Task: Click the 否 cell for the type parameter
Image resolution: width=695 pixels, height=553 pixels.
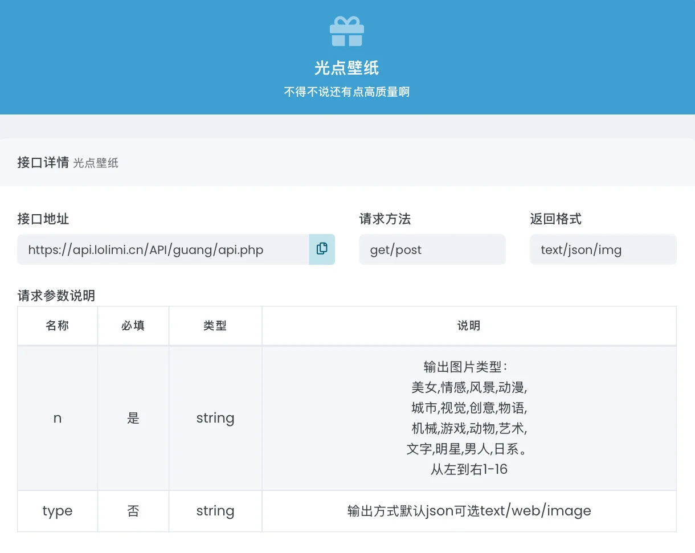Action: [x=133, y=511]
